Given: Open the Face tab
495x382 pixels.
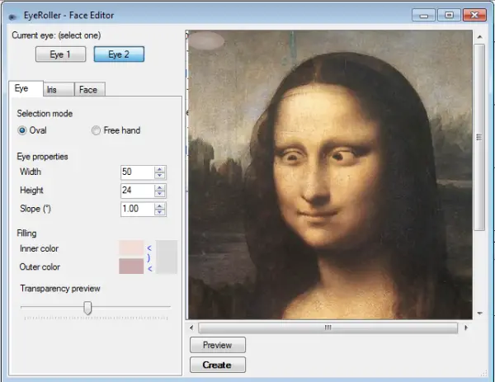Looking at the screenshot, I should point(88,89).
